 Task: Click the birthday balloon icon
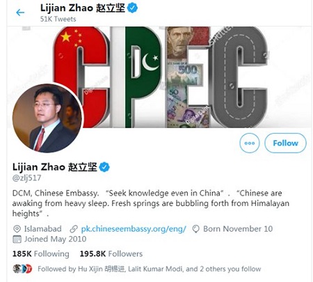tap(196, 229)
